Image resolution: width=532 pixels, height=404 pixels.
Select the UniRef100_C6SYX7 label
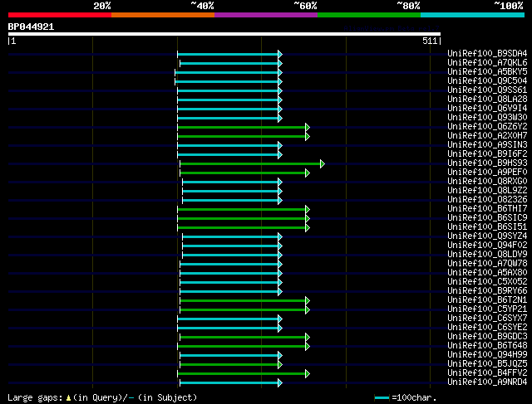tap(487, 319)
